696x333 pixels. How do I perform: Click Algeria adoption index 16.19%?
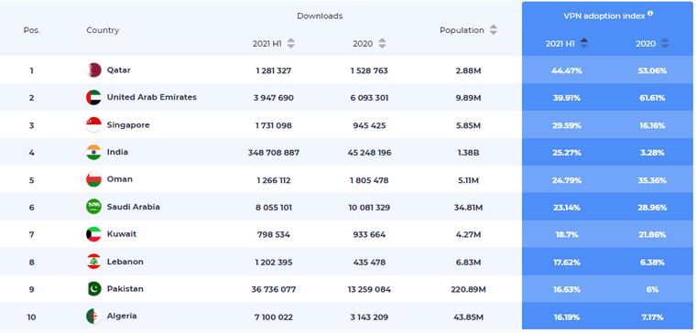(567, 317)
